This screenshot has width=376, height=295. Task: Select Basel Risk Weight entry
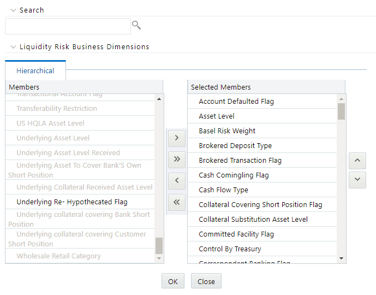[262, 131]
